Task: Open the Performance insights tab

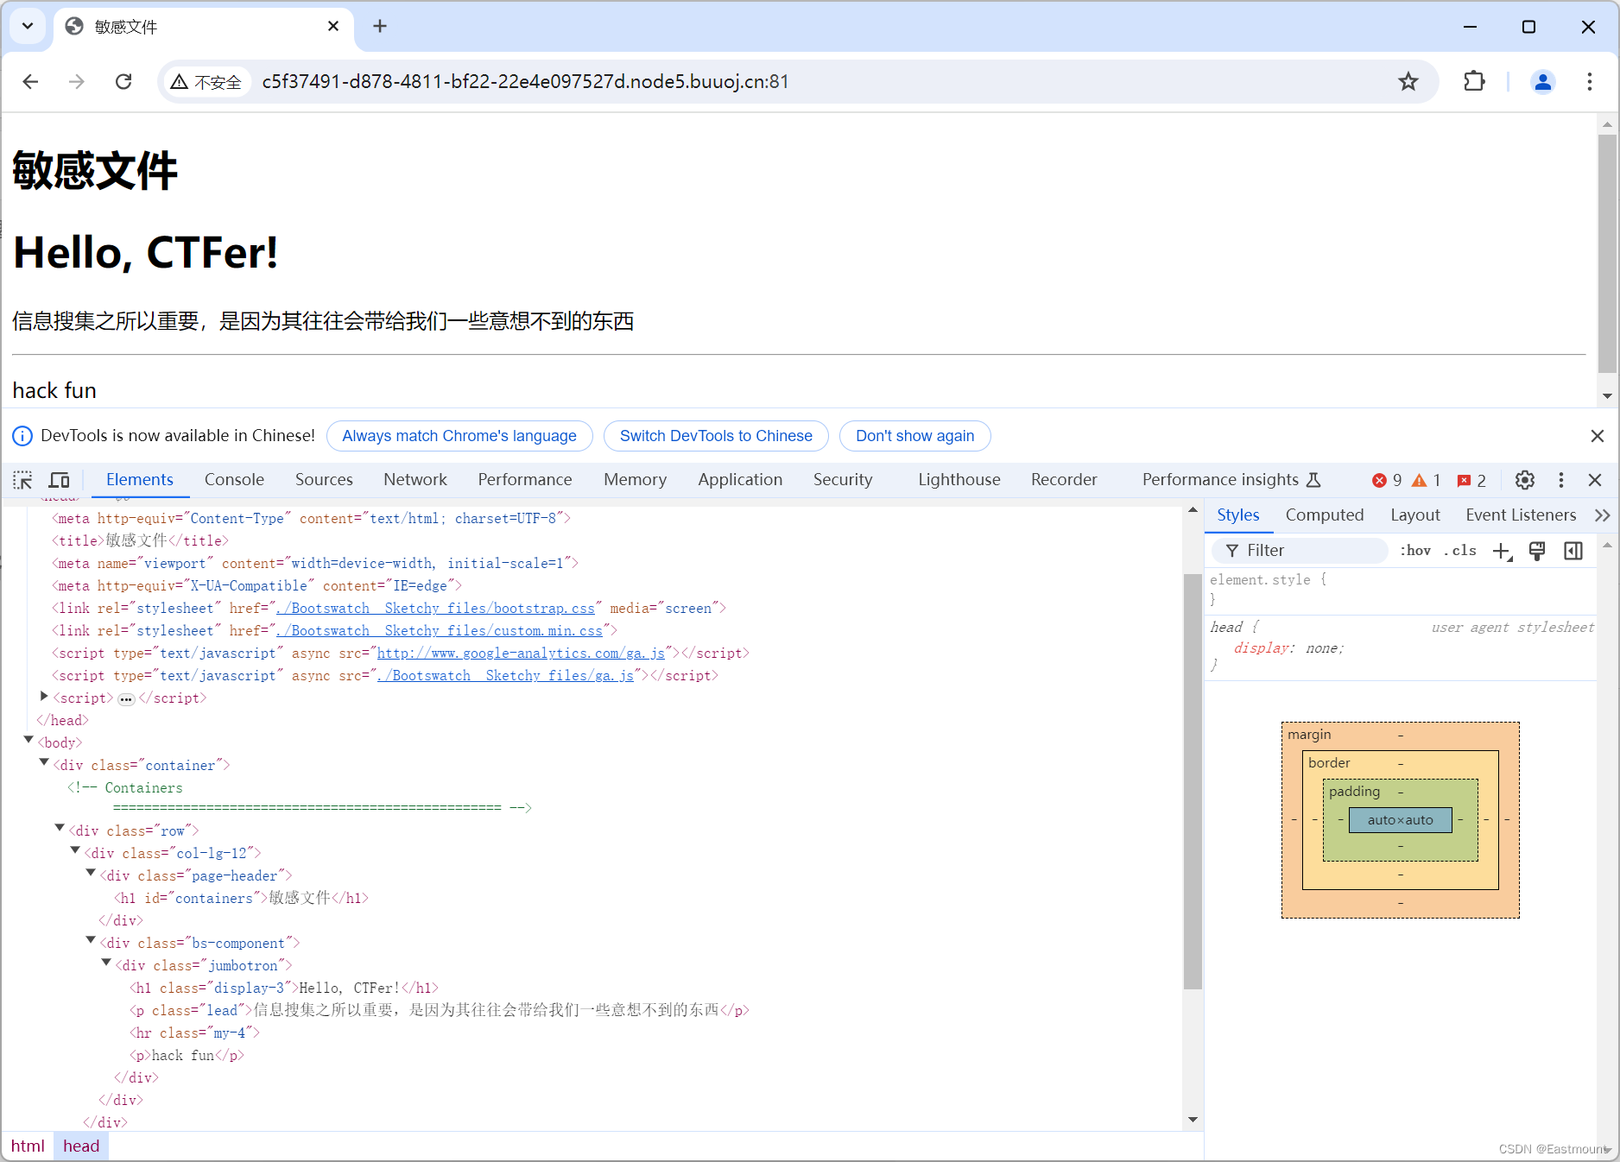Action: (x=1231, y=480)
